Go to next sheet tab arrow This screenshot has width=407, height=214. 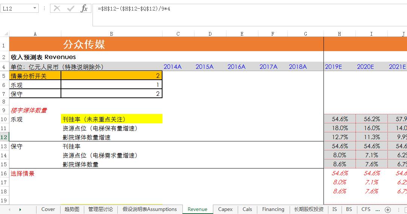(x=20, y=209)
